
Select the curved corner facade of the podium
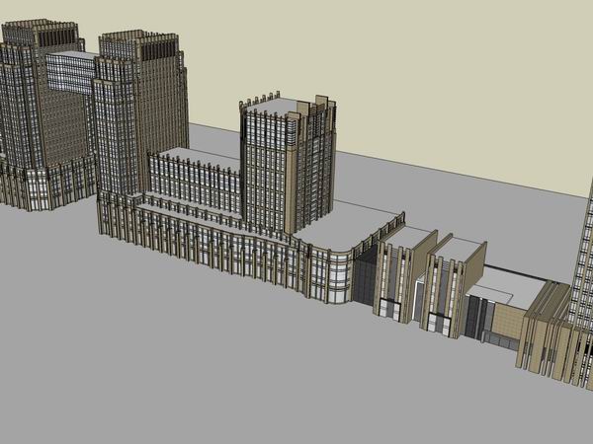tap(331, 271)
